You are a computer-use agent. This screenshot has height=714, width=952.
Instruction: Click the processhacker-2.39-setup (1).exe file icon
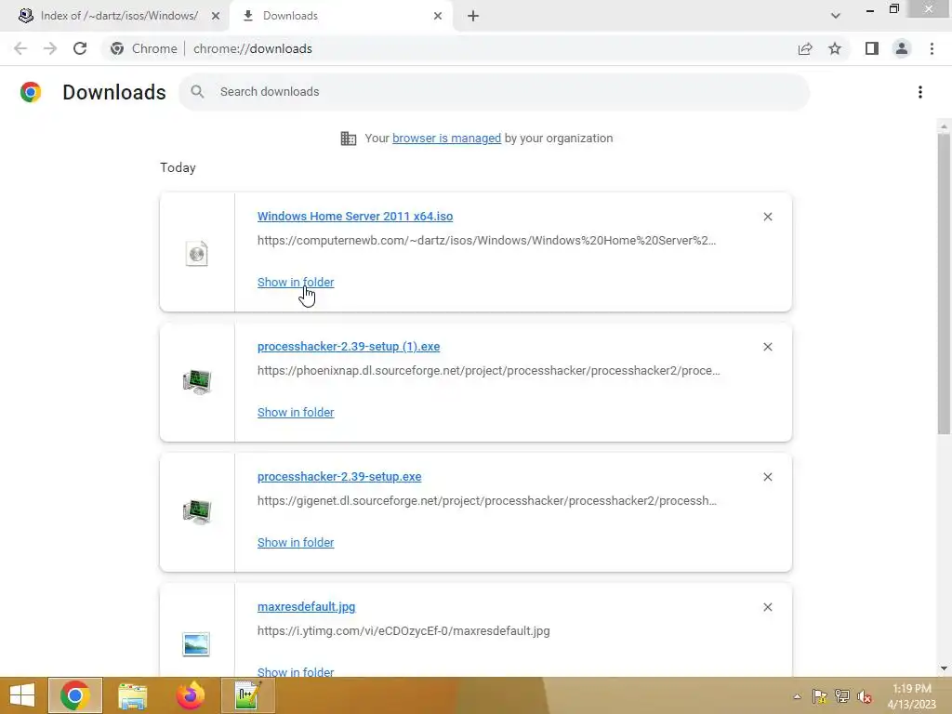click(x=197, y=382)
